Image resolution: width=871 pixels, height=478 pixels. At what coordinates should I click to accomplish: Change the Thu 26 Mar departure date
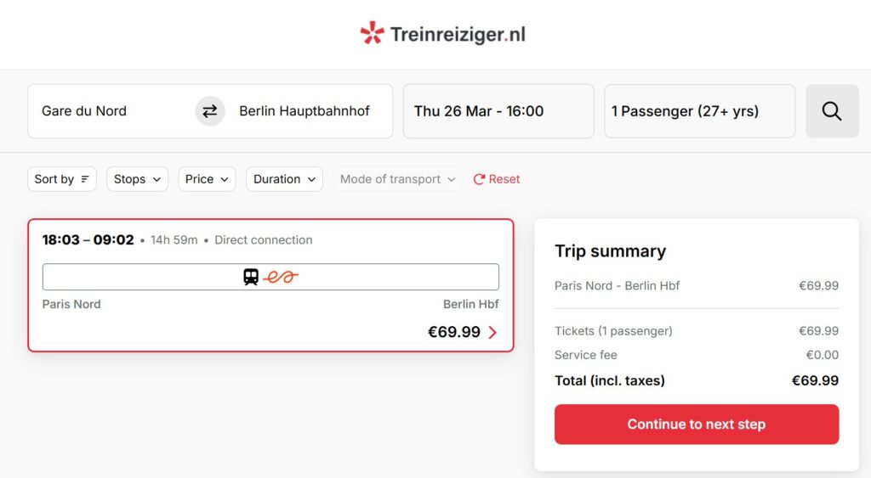[498, 111]
